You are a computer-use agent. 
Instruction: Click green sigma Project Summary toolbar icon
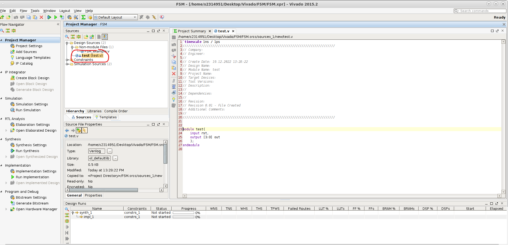[83, 17]
